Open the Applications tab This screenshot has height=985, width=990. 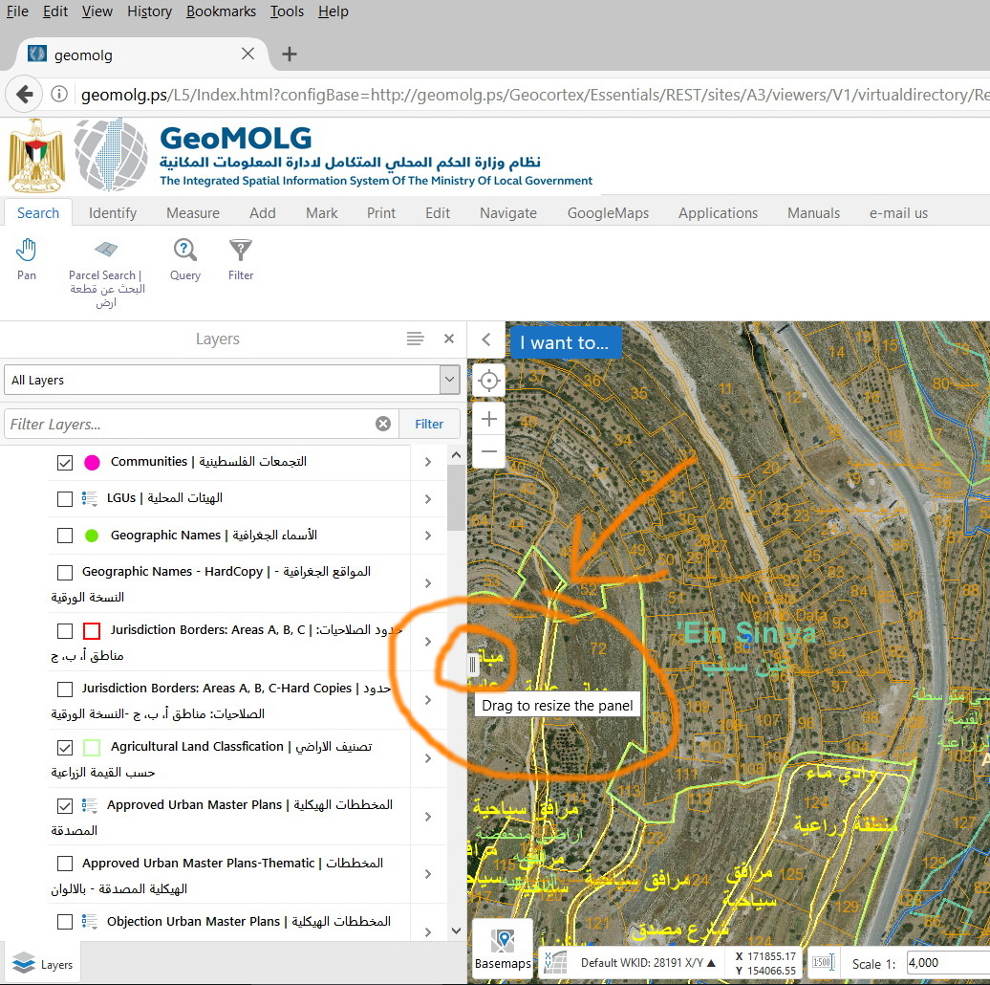(x=718, y=213)
